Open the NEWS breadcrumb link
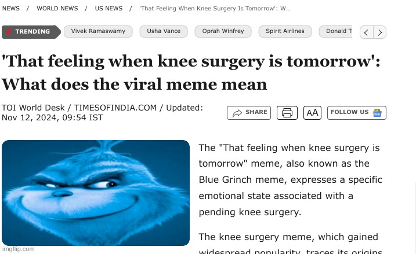The height and width of the screenshot is (254, 416). (x=11, y=9)
